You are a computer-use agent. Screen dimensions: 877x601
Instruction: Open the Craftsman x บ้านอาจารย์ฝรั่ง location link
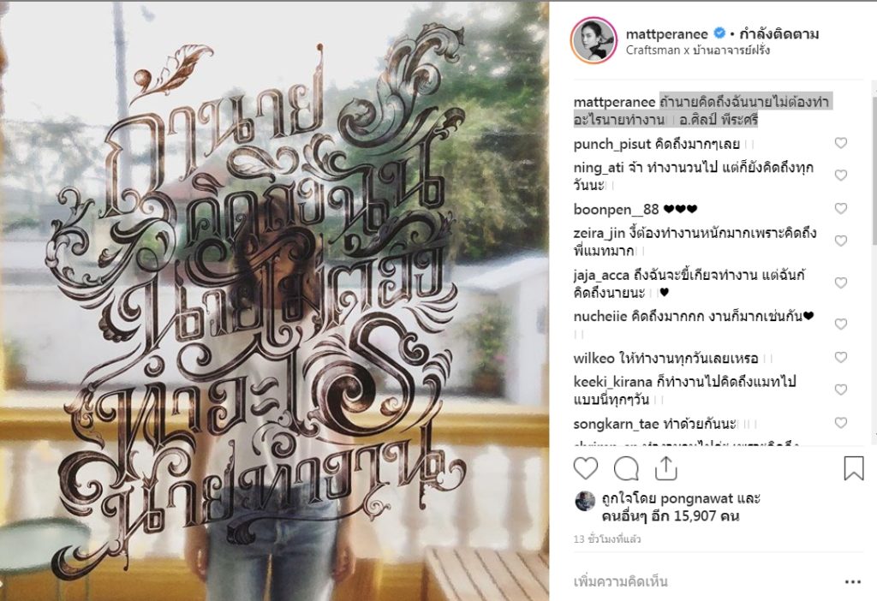(x=697, y=51)
